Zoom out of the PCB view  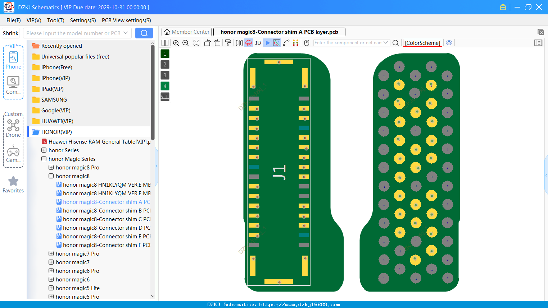pos(186,43)
